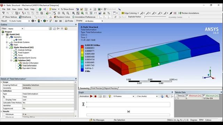Click the Probe button
The width and height of the screenshot is (223, 125).
[x=69, y=21]
